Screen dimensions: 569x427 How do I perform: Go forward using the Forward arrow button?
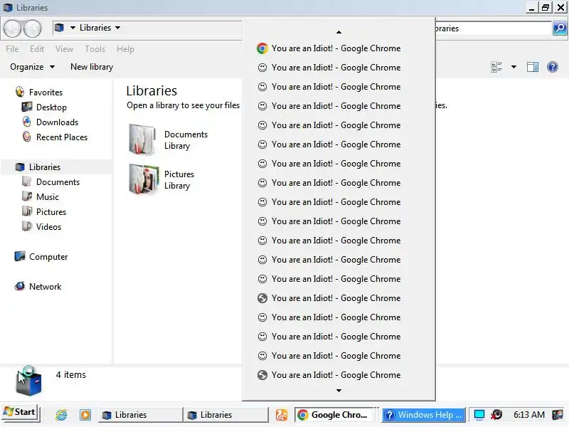pyautogui.click(x=32, y=28)
